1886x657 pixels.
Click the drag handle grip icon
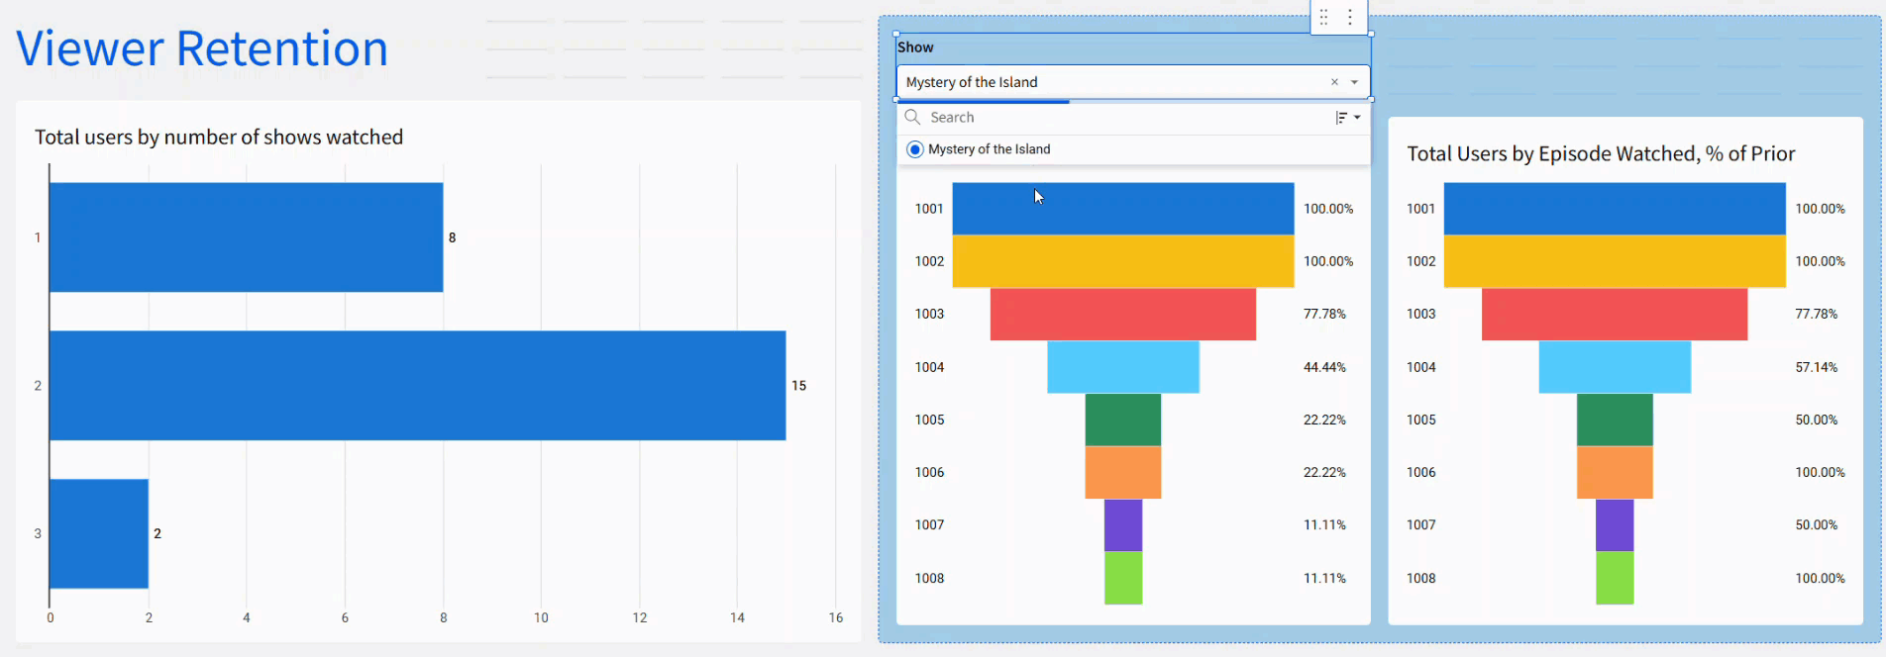(x=1323, y=18)
